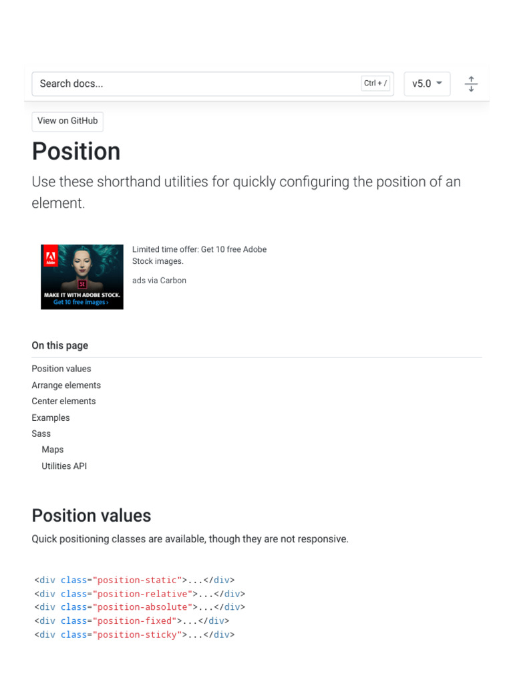The width and height of the screenshot is (513, 684).
Task: Toggle docs navigation expand icon
Action: [x=471, y=83]
